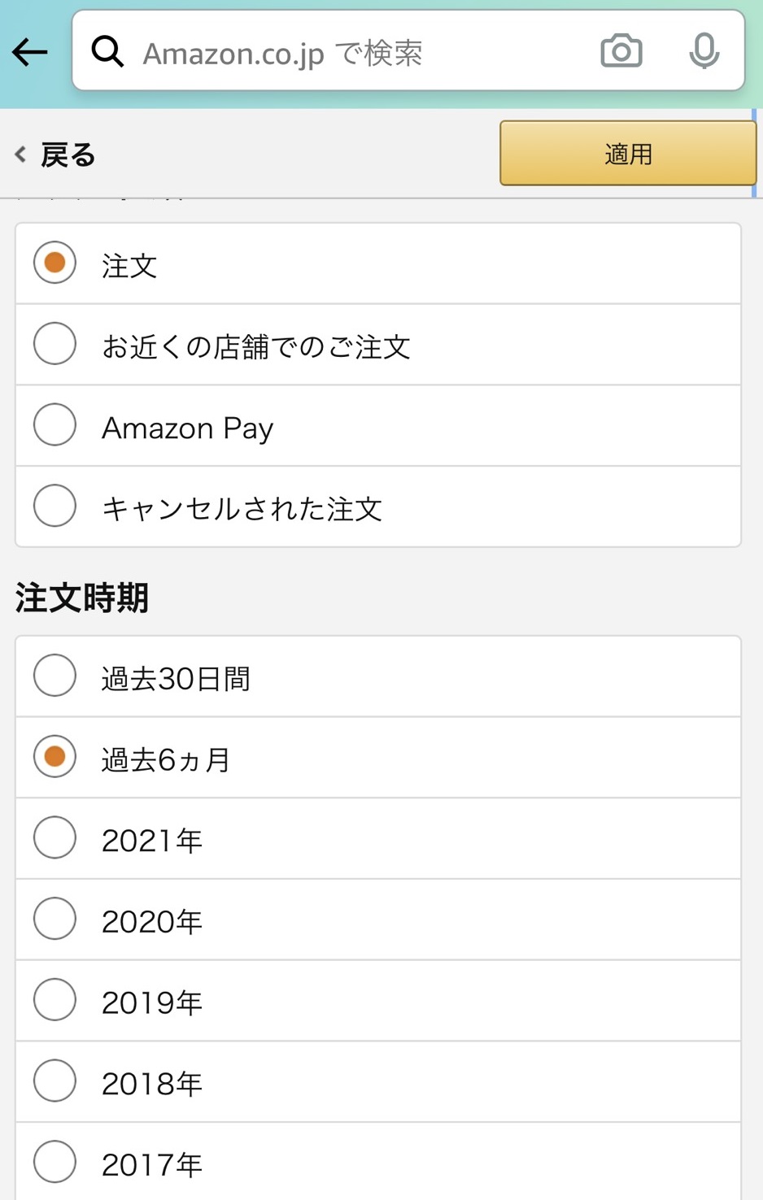Tap the back arrow icon
Image resolution: width=763 pixels, height=1200 pixels.
30,52
